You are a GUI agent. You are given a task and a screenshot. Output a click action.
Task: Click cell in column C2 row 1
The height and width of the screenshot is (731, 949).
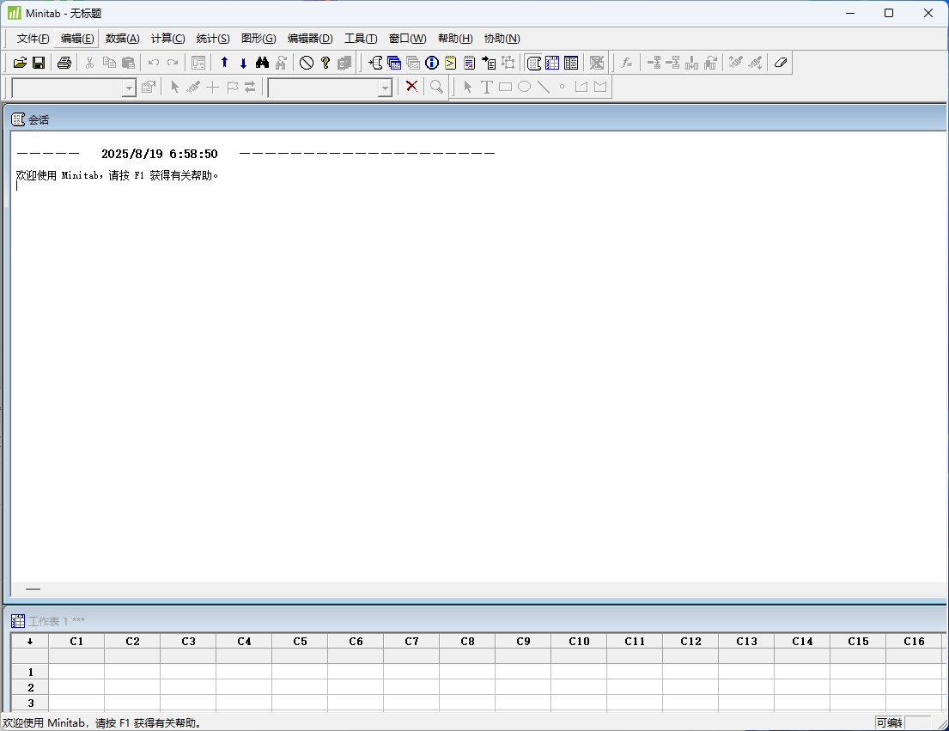(132, 673)
